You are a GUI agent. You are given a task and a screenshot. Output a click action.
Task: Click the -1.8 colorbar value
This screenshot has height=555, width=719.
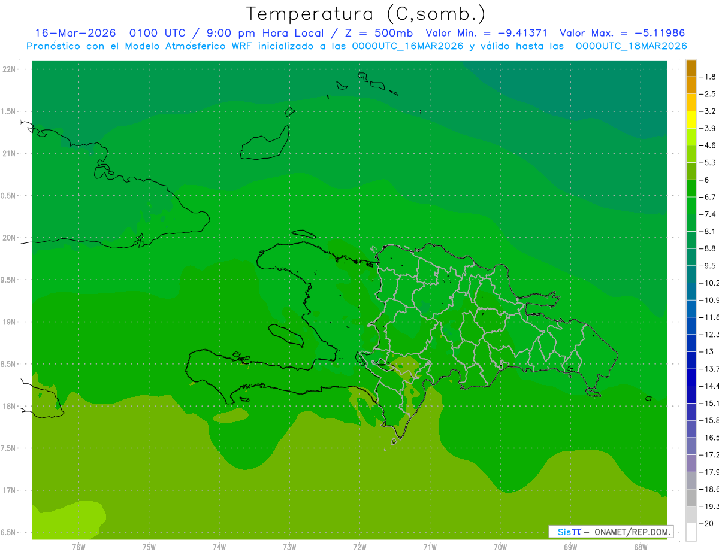point(708,77)
